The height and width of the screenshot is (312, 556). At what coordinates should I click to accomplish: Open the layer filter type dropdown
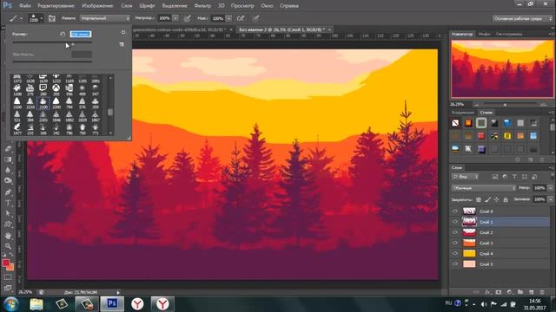coord(466,177)
